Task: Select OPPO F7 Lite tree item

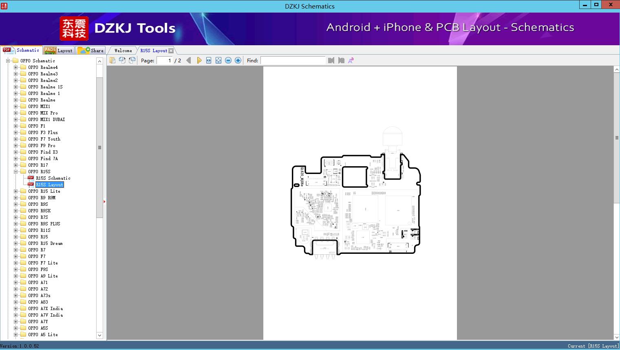Action: point(43,263)
